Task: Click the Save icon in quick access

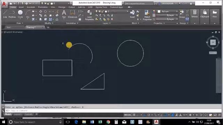Action: pos(18,3)
